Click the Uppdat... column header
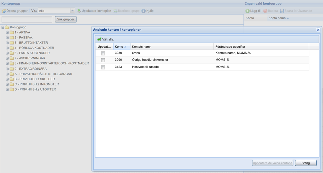 (x=104, y=47)
